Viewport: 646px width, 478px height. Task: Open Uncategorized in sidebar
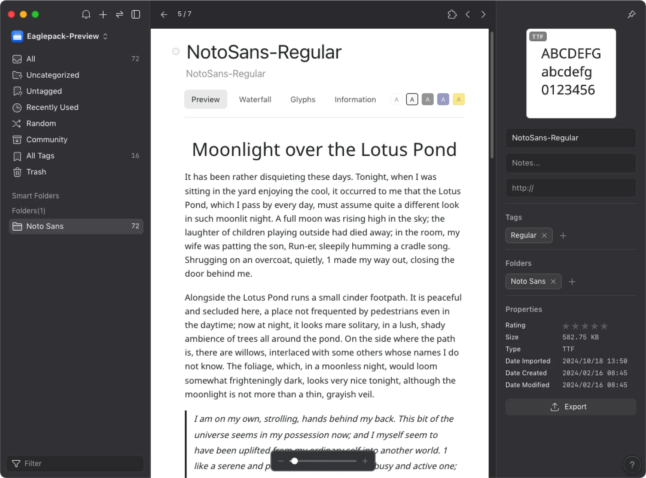[x=76, y=75]
